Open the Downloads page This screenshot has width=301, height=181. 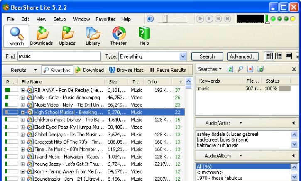pyautogui.click(x=42, y=36)
